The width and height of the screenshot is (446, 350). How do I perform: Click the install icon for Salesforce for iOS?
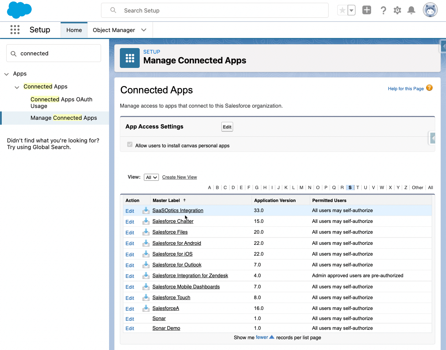coord(146,254)
